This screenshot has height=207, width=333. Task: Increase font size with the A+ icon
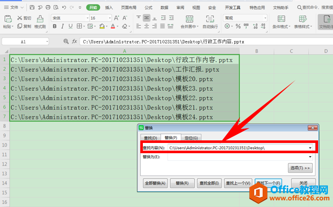pos(117,18)
